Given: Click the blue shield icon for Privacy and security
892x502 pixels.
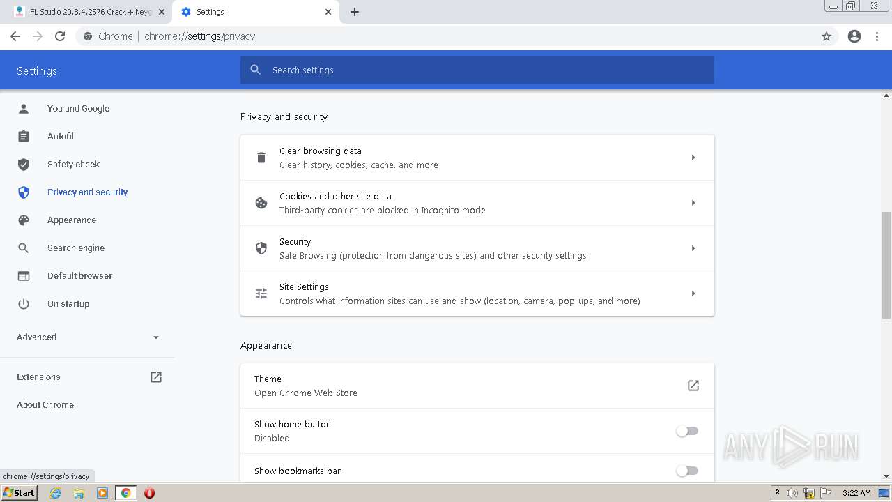Looking at the screenshot, I should pyautogui.click(x=24, y=192).
